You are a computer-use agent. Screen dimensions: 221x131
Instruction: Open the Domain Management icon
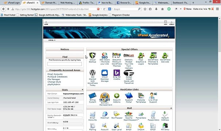coord(105,97)
